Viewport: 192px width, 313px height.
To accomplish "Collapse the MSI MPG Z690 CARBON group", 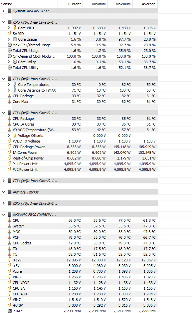I will tap(3, 215).
